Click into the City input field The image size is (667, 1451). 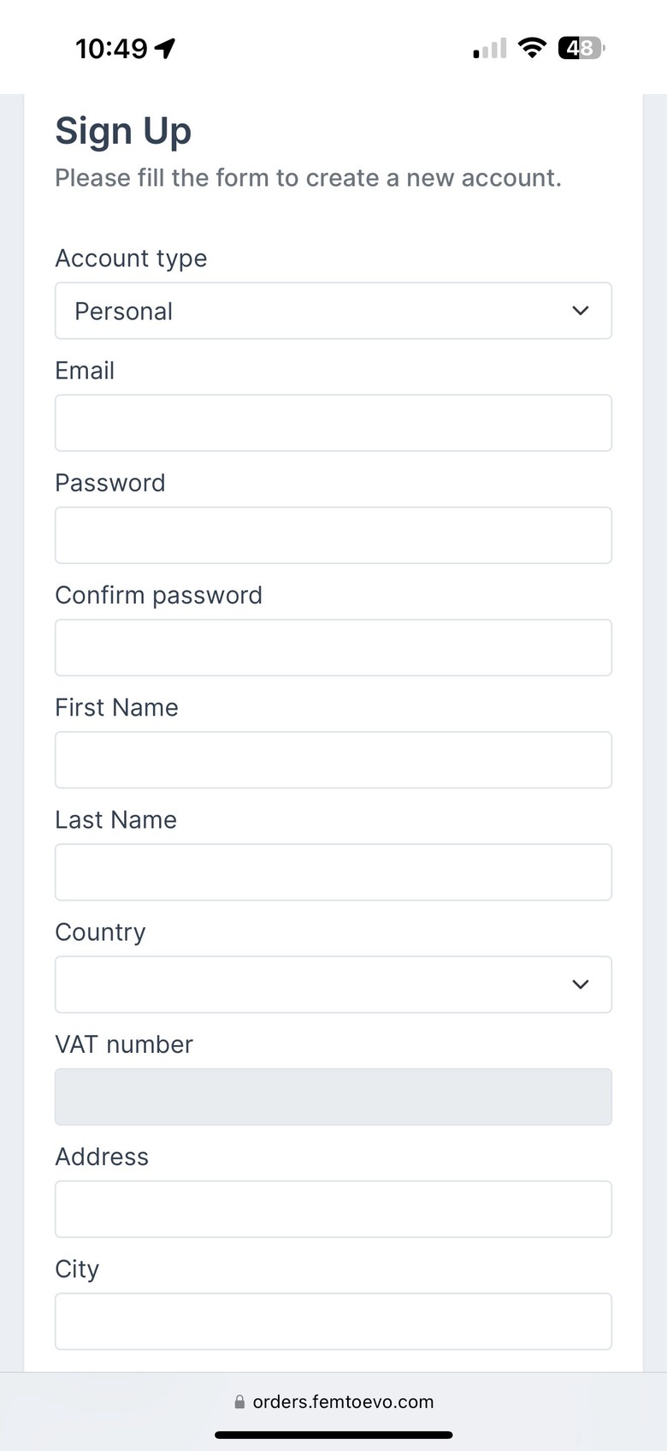[x=333, y=1321]
